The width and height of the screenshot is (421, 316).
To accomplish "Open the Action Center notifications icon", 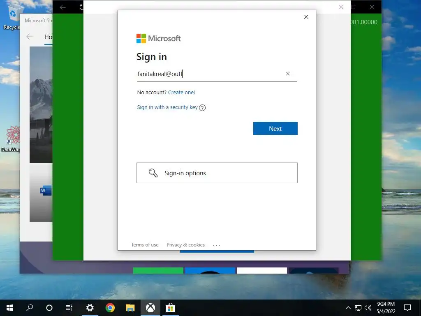I will (x=407, y=308).
